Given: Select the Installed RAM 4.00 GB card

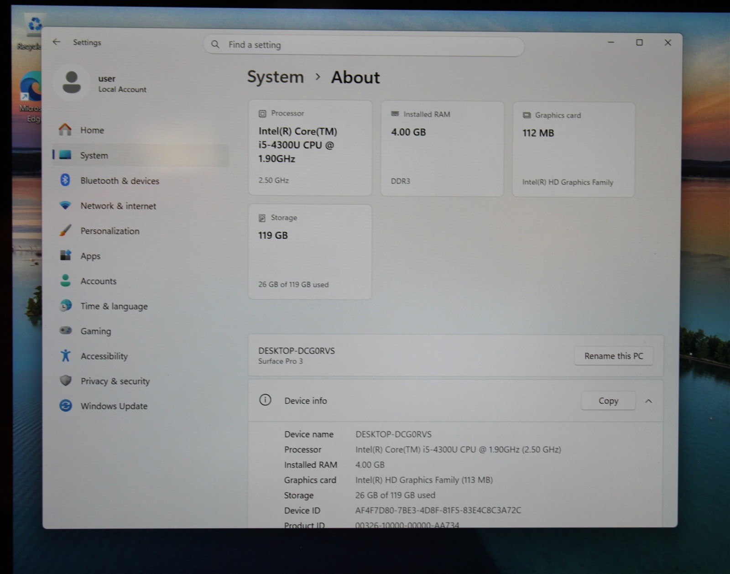Looking at the screenshot, I should (443, 149).
